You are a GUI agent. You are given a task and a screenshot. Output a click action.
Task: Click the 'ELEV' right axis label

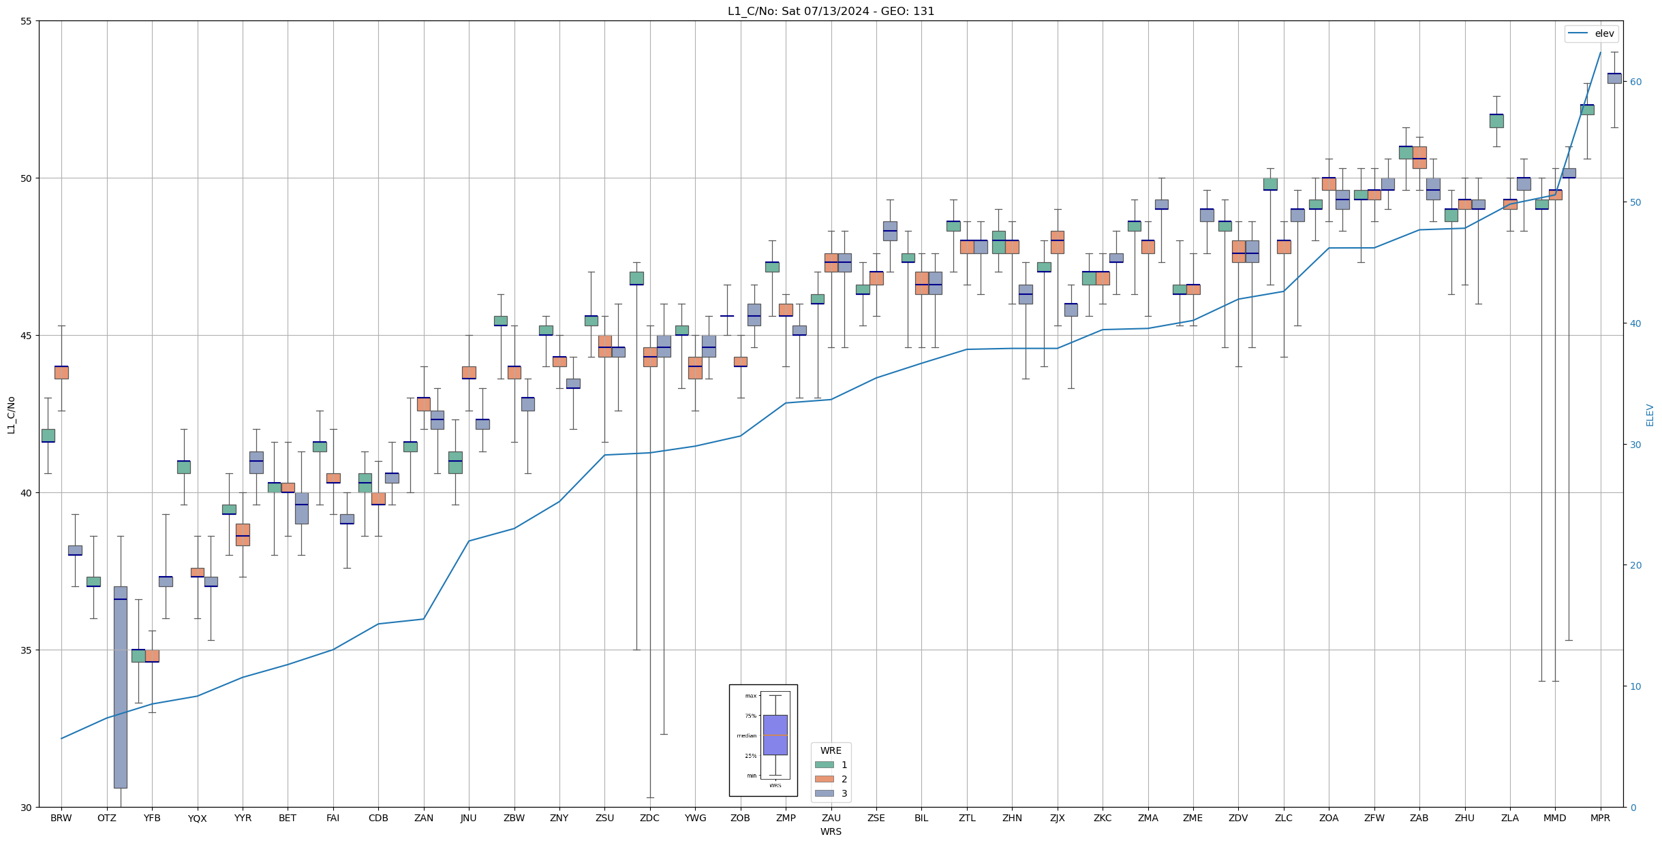pyautogui.click(x=1650, y=415)
